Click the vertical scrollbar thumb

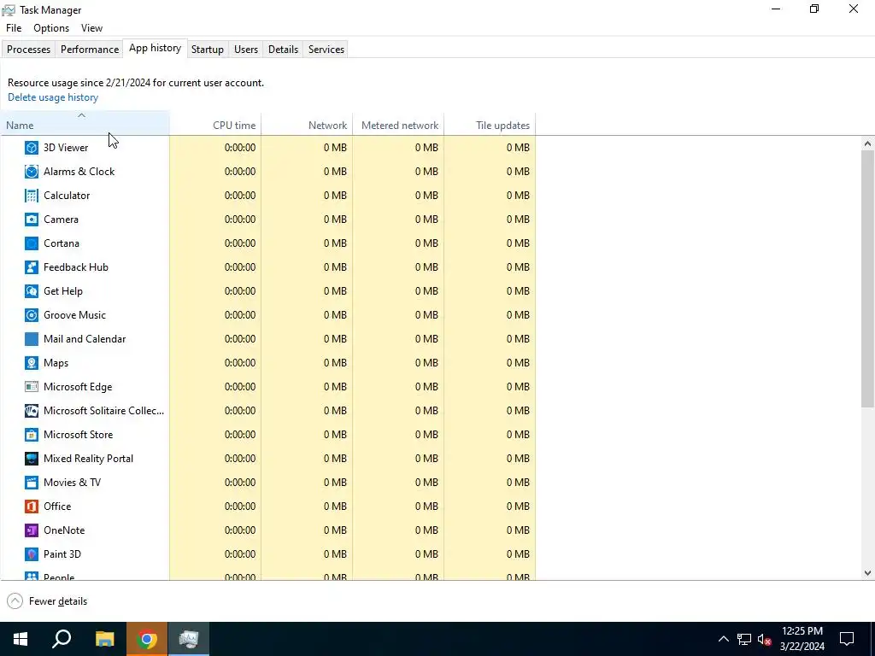coord(867,278)
